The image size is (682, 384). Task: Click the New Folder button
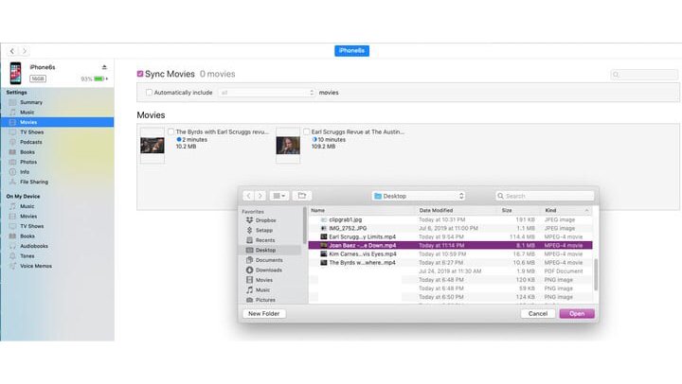264,314
